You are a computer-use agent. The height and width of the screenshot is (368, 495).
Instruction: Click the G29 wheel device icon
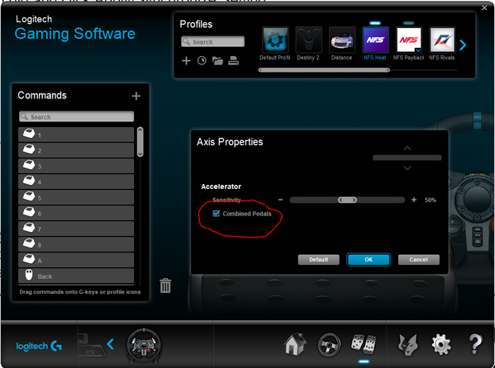pyautogui.click(x=144, y=346)
